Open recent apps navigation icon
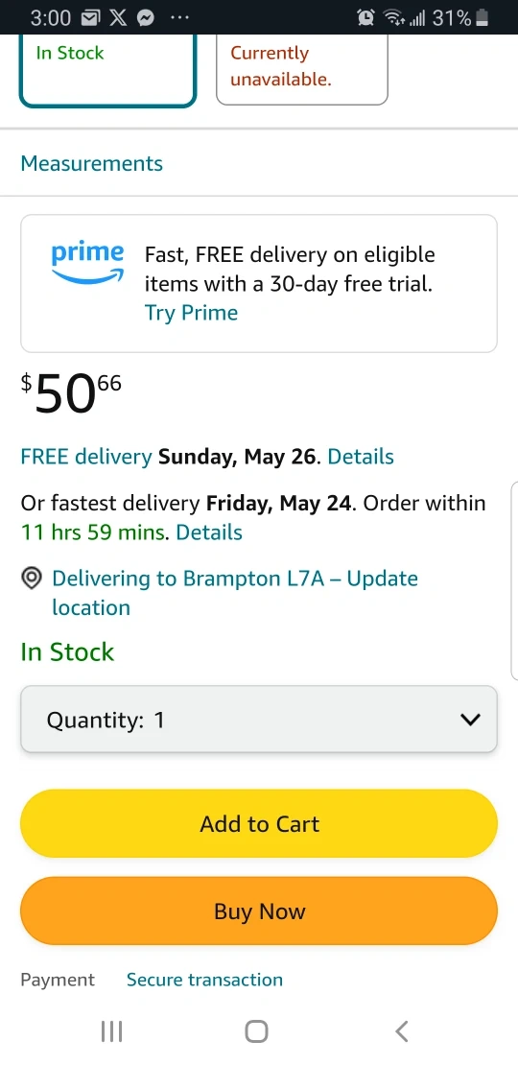Image resolution: width=518 pixels, height=1065 pixels. click(x=111, y=1031)
